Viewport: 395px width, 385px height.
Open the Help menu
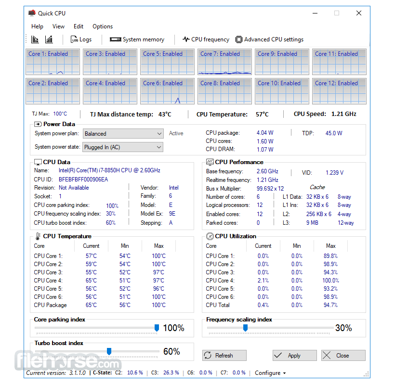pos(37,26)
